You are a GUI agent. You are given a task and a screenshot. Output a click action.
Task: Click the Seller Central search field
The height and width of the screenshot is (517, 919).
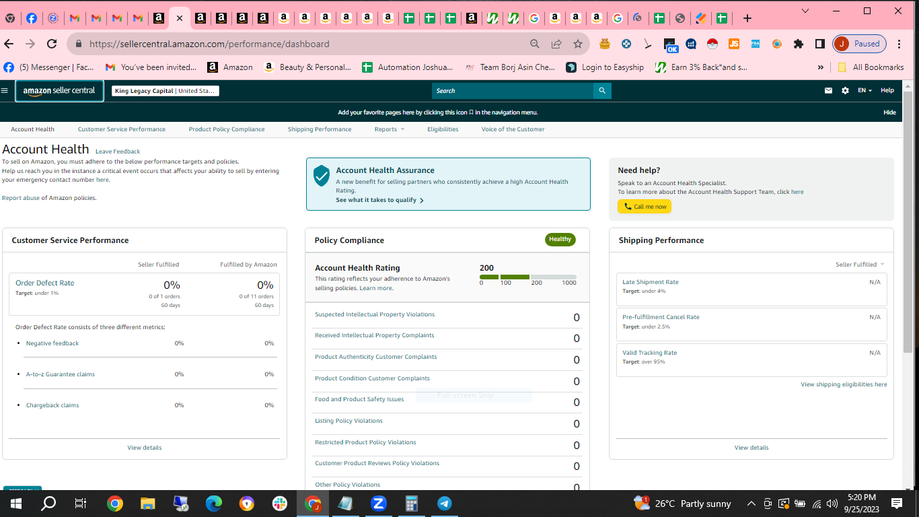513,91
